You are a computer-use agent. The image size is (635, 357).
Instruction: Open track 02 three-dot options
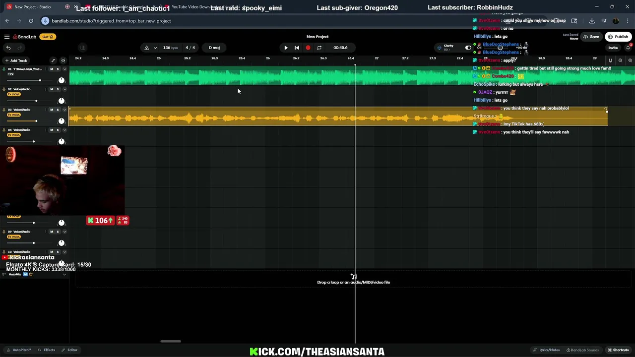click(x=46, y=89)
